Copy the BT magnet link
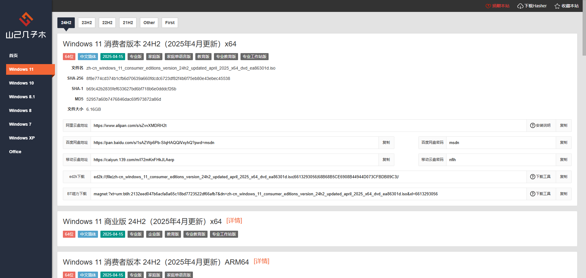 click(x=563, y=194)
